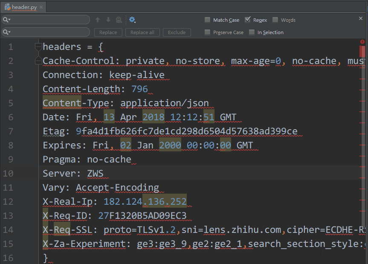Click '27F1320B5AD09EC3' request ID value

click(142, 216)
